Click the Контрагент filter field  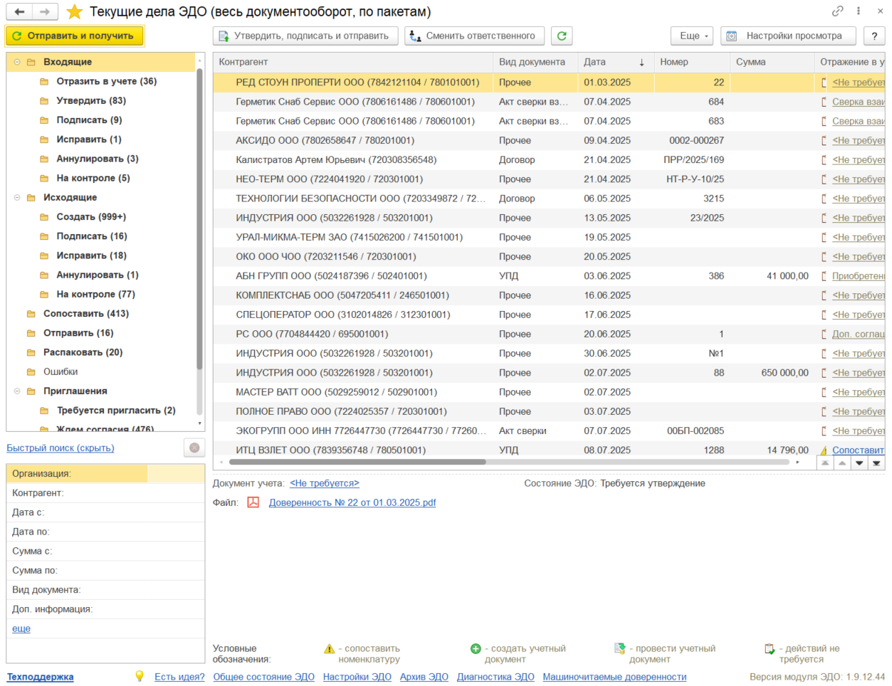pos(105,492)
